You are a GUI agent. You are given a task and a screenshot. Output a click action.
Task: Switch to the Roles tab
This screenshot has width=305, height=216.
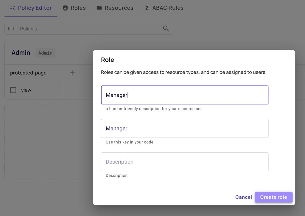(74, 8)
